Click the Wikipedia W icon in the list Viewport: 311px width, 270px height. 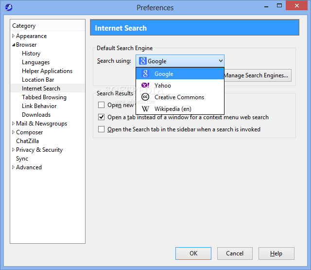tap(145, 108)
